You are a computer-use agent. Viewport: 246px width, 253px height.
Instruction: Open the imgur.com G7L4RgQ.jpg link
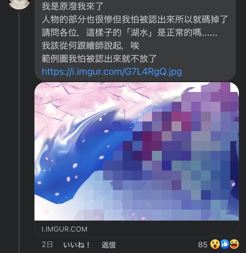click(x=112, y=72)
